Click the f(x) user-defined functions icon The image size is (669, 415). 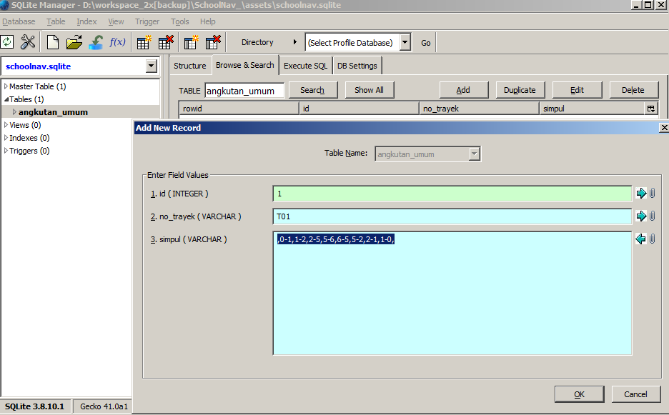tap(117, 42)
